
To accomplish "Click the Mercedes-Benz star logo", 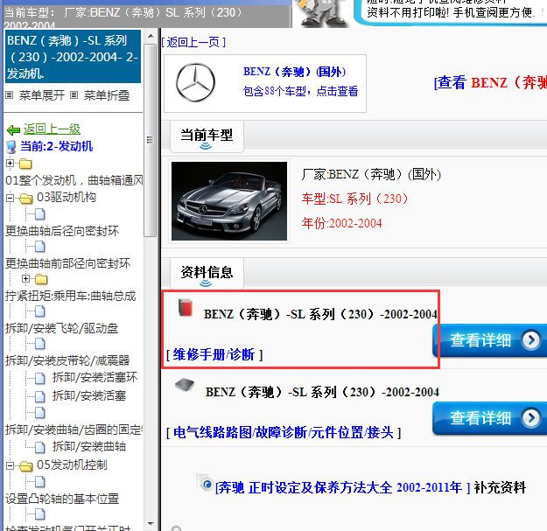I will (x=195, y=82).
